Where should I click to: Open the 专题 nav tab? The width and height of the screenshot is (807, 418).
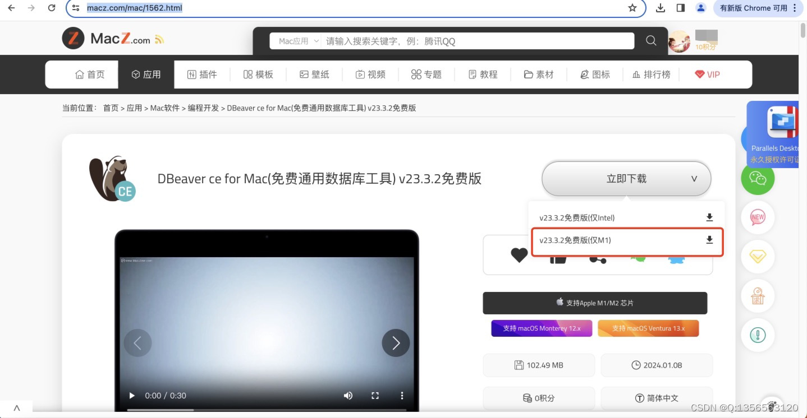[x=427, y=75]
